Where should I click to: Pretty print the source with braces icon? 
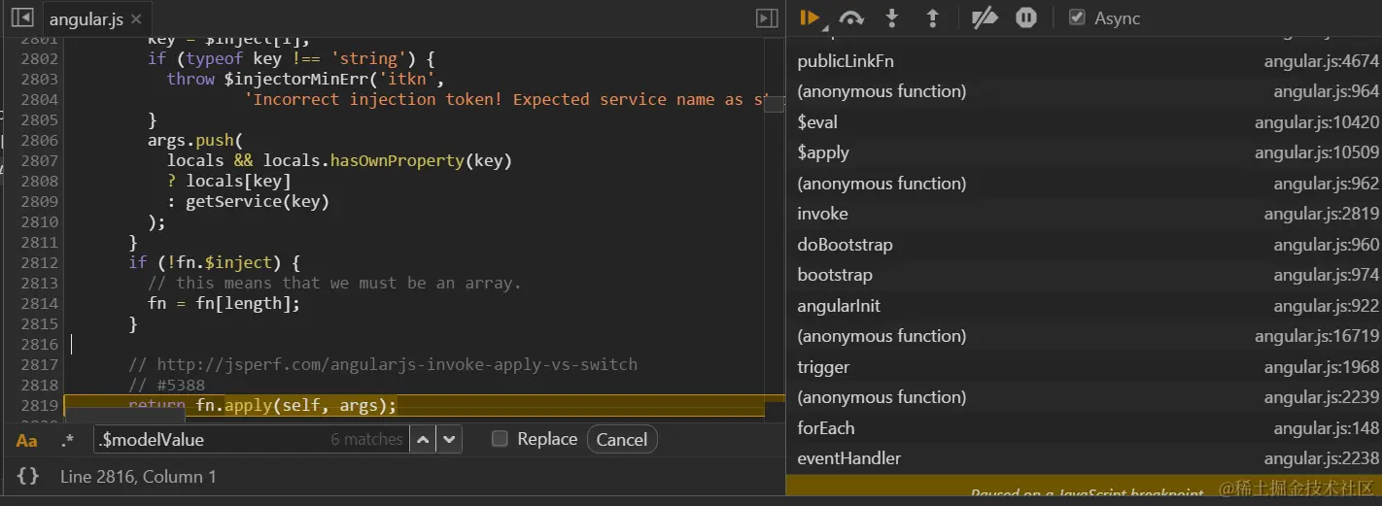click(28, 476)
